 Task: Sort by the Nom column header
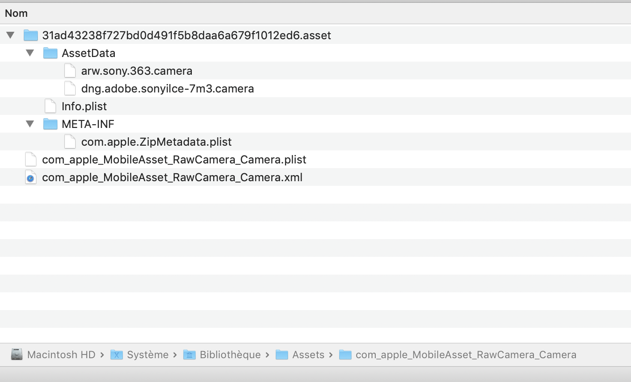coord(16,13)
